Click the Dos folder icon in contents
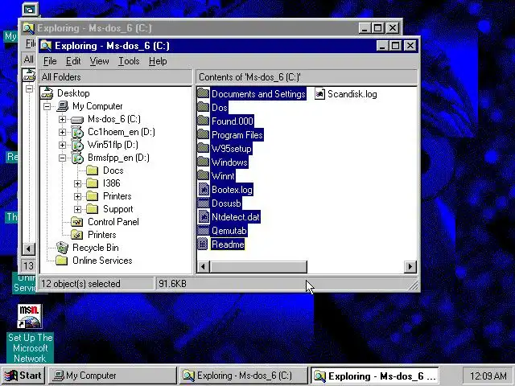This screenshot has width=515, height=386. pos(204,107)
